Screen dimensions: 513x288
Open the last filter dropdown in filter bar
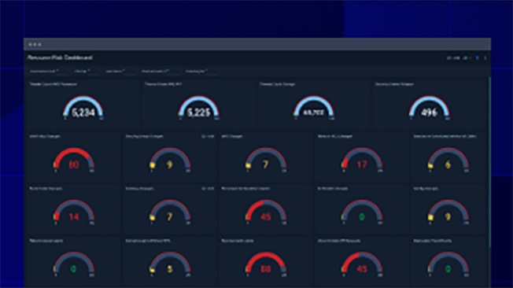point(197,71)
